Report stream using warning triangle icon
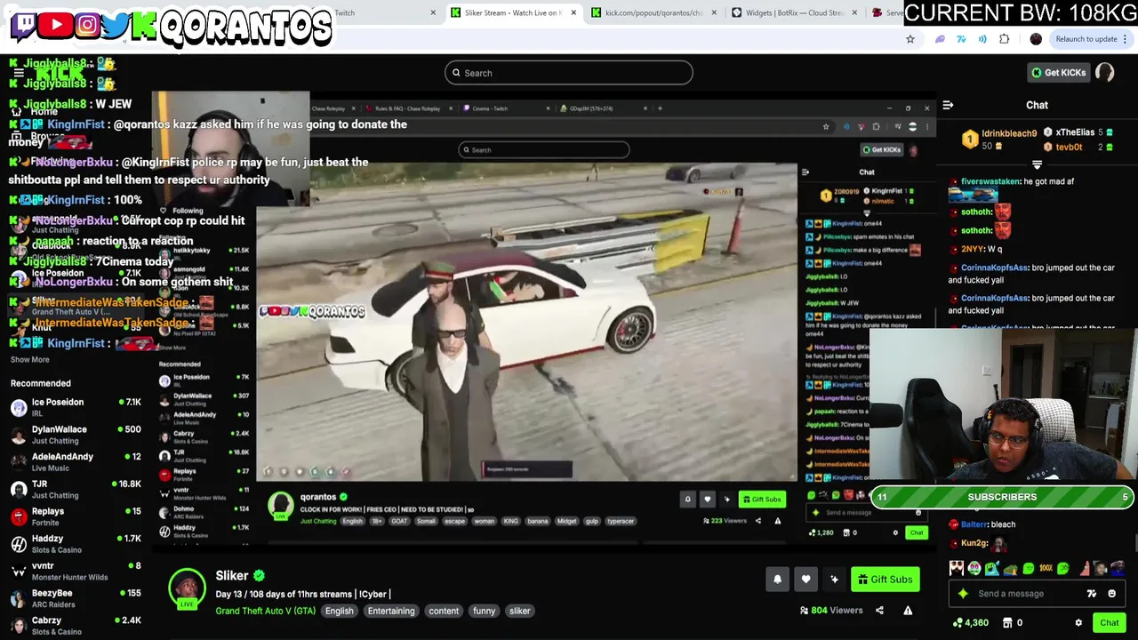Viewport: 1138px width, 640px height. (908, 611)
